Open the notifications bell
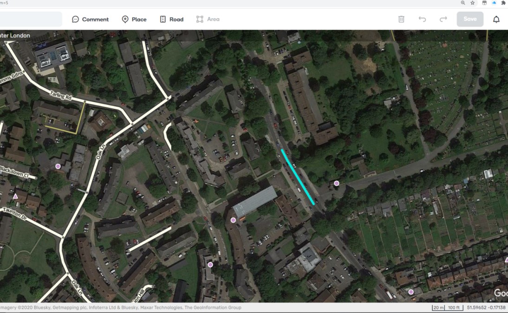Screen dimensions: 508x313 [496, 19]
